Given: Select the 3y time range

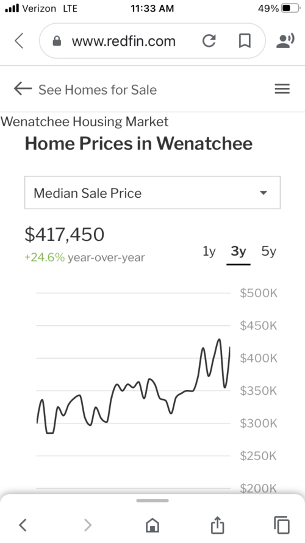Looking at the screenshot, I should point(239,251).
